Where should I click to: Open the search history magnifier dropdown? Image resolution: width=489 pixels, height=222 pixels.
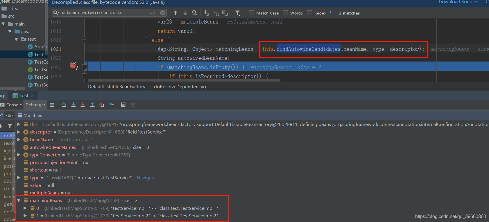click(56, 13)
